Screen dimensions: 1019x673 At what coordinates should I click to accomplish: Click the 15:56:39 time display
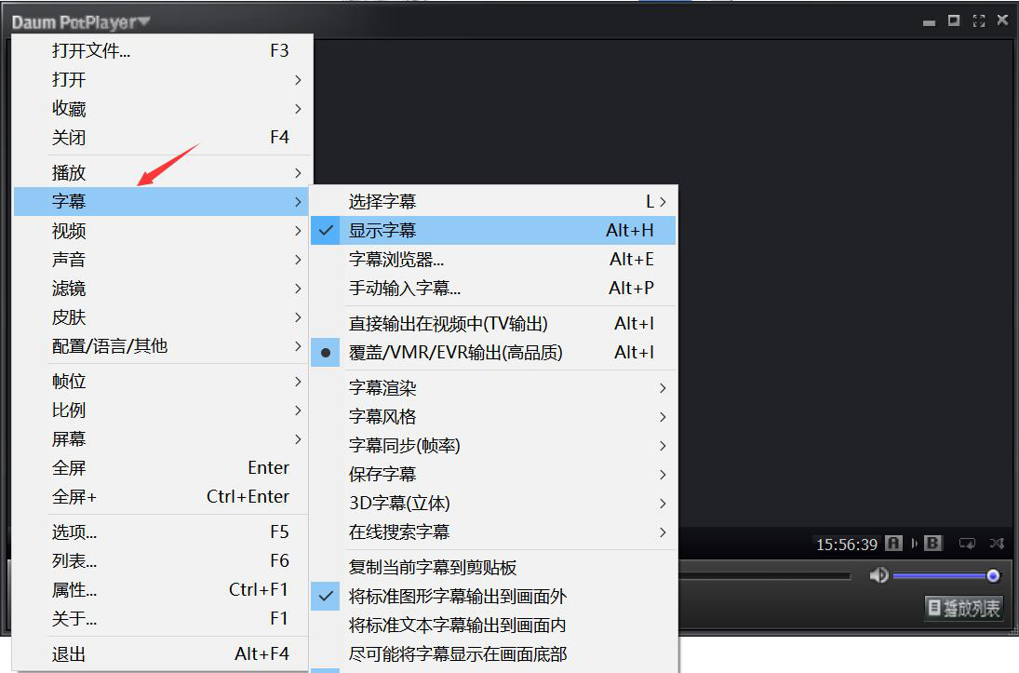[846, 545]
